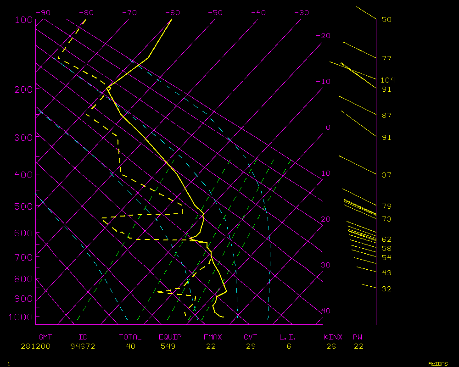Click the McIDAS label in corner
The height and width of the screenshot is (367, 459).
(x=438, y=363)
